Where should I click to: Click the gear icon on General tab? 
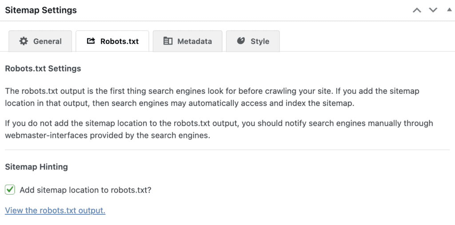tap(24, 41)
